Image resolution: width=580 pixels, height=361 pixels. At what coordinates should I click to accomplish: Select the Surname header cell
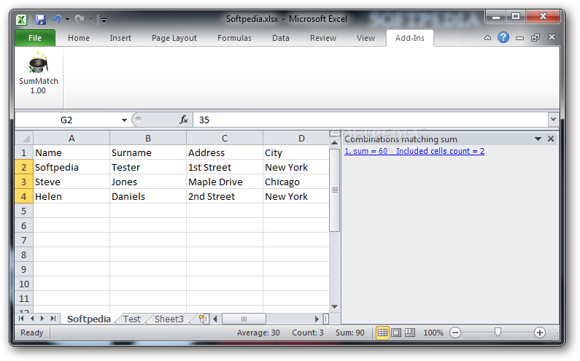148,152
